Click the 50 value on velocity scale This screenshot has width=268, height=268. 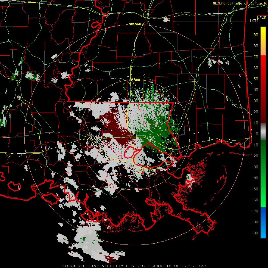pos(256,79)
